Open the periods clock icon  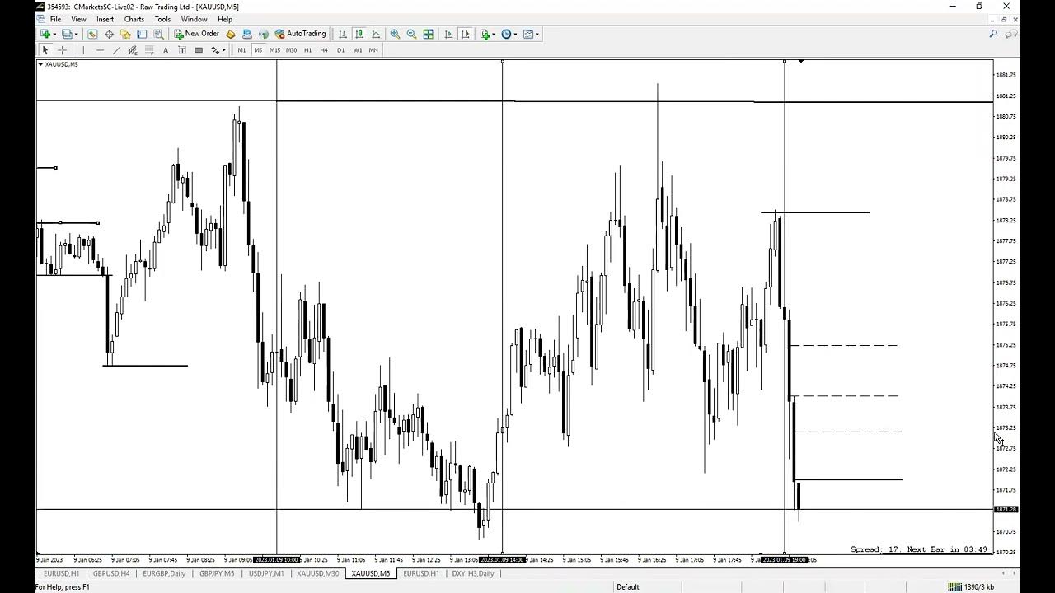(x=506, y=34)
